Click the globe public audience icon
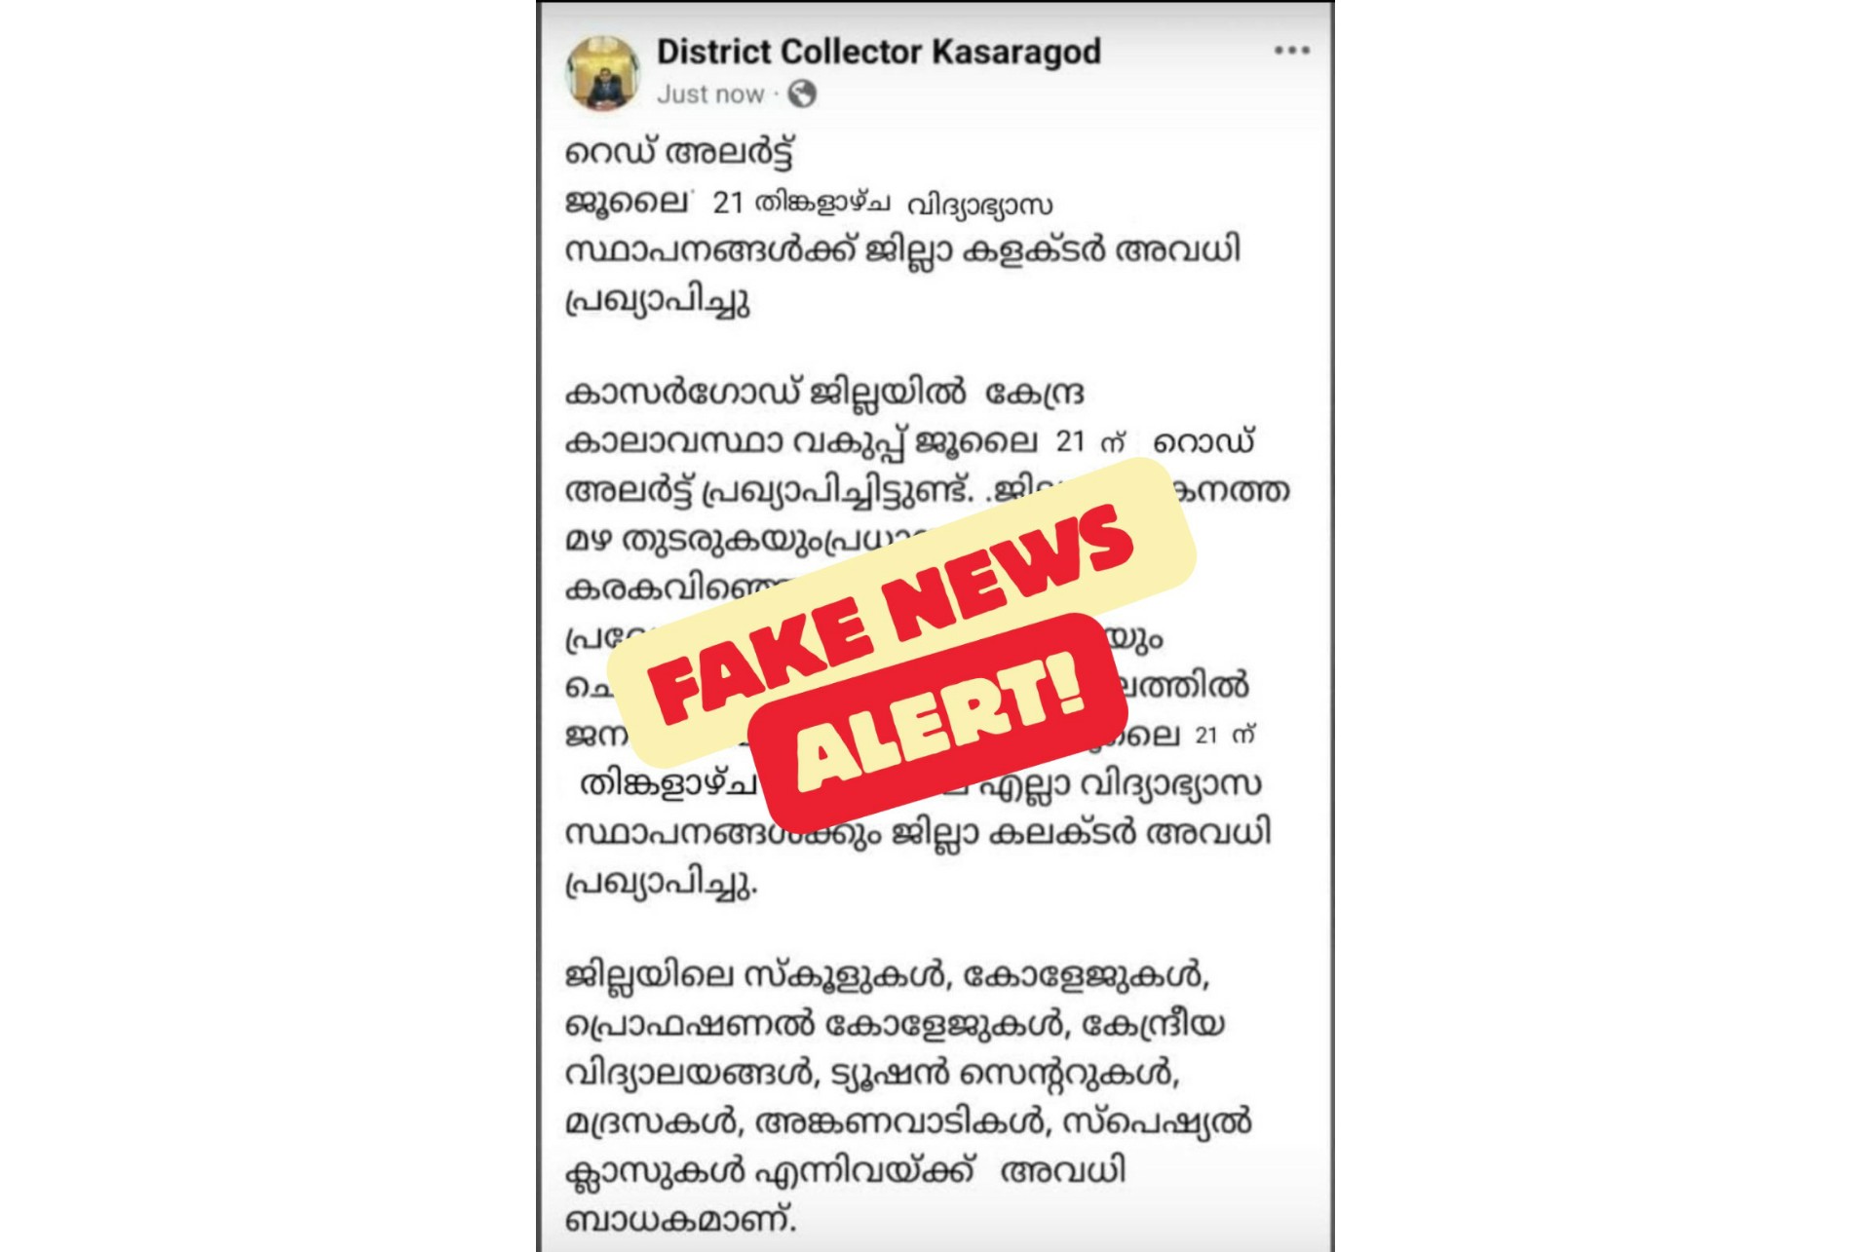Image resolution: width=1871 pixels, height=1252 pixels. (x=802, y=95)
